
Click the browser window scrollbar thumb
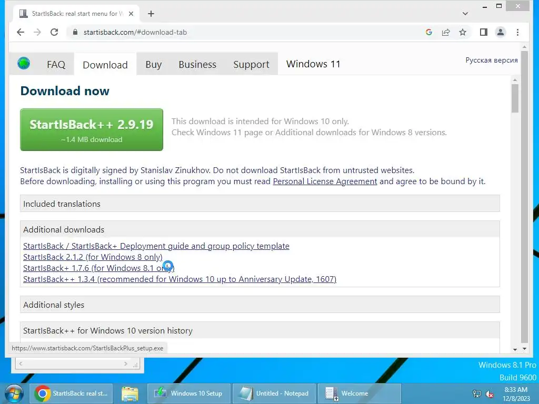[524, 197]
